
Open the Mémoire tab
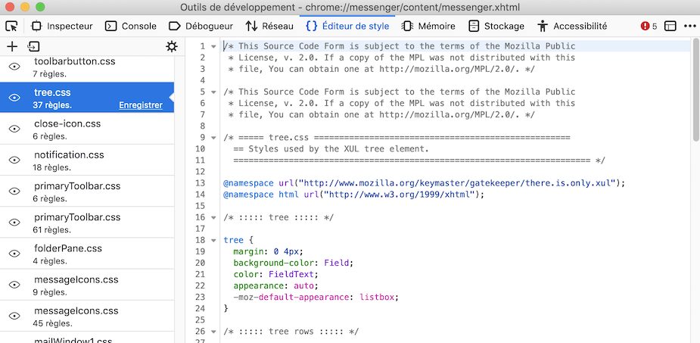[428, 27]
